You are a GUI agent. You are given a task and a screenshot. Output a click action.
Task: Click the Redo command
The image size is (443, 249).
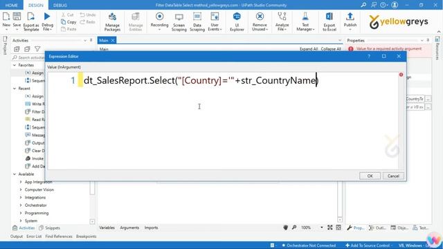click(x=88, y=21)
